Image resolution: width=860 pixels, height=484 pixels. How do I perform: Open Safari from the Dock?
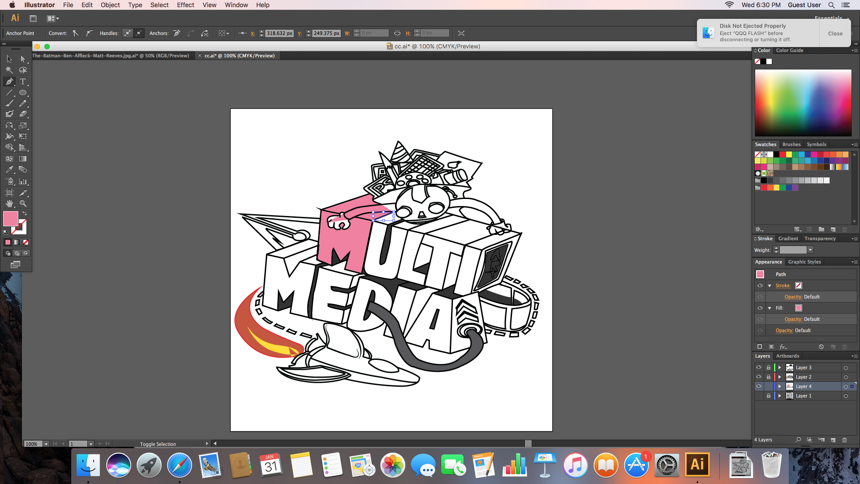[x=179, y=465]
